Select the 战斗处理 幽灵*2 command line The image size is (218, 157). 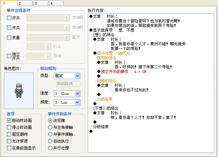pyautogui.click(x=112, y=53)
